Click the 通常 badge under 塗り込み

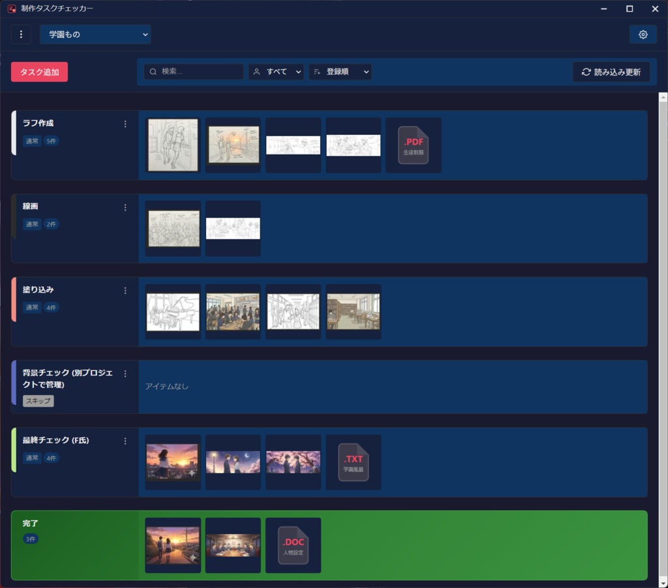pos(32,308)
